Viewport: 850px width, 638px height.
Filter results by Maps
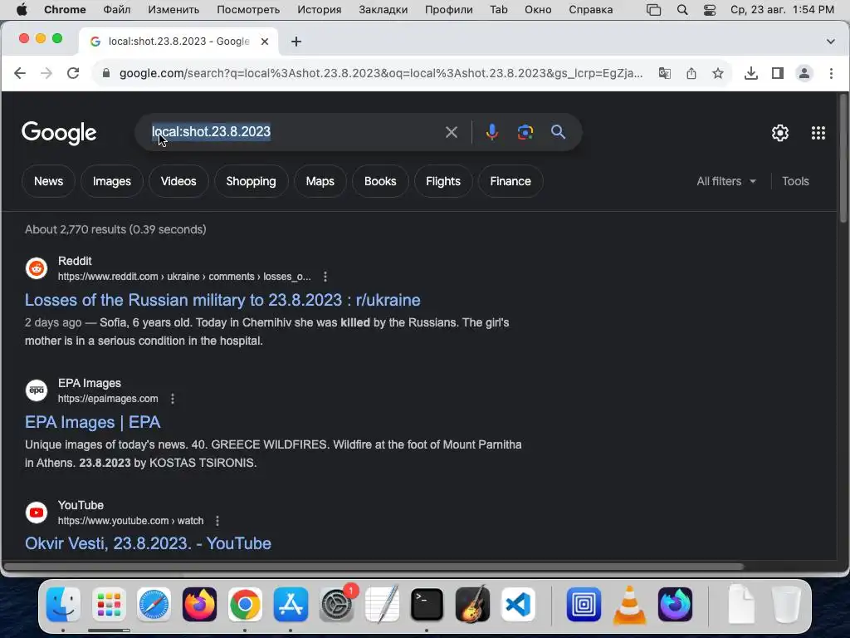pyautogui.click(x=320, y=181)
